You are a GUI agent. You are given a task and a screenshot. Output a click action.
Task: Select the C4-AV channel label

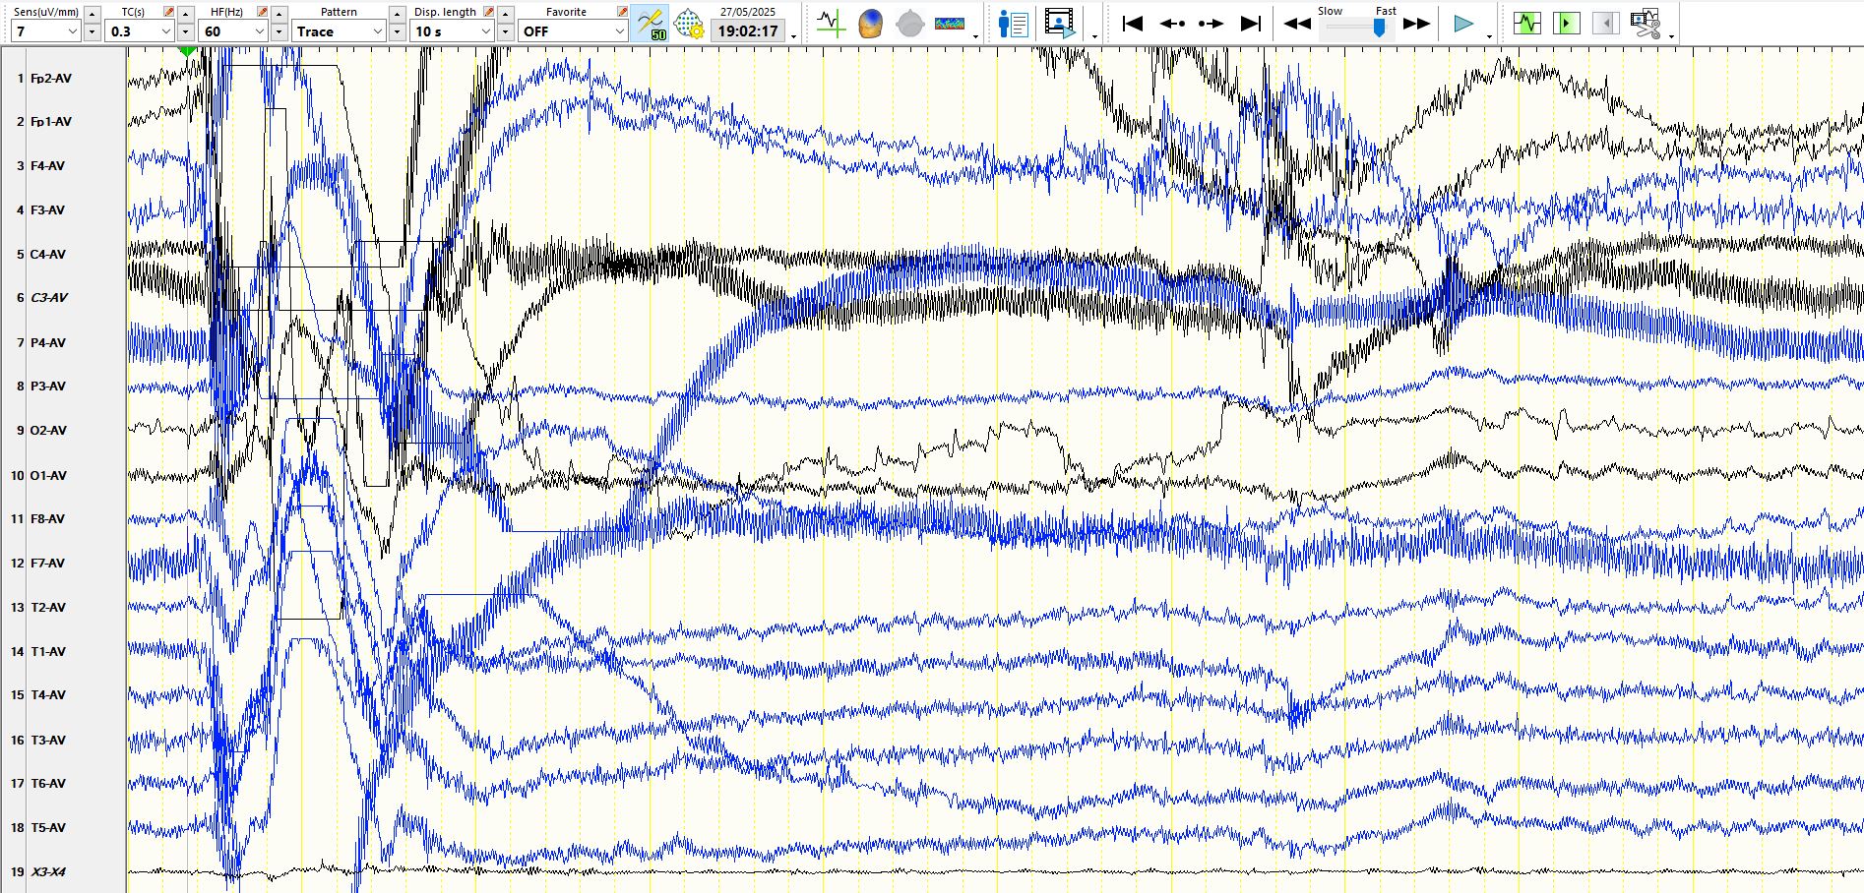point(47,255)
